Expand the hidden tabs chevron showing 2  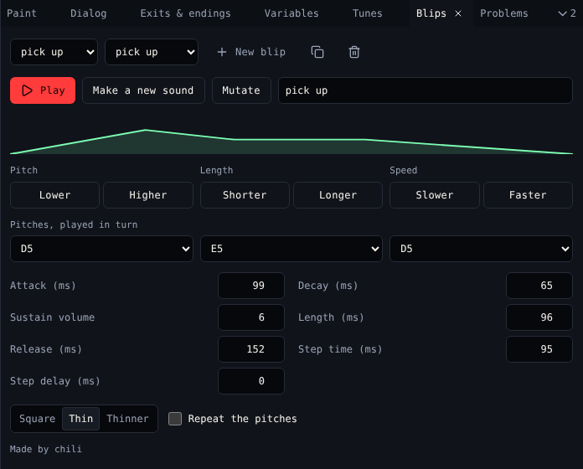(x=567, y=13)
